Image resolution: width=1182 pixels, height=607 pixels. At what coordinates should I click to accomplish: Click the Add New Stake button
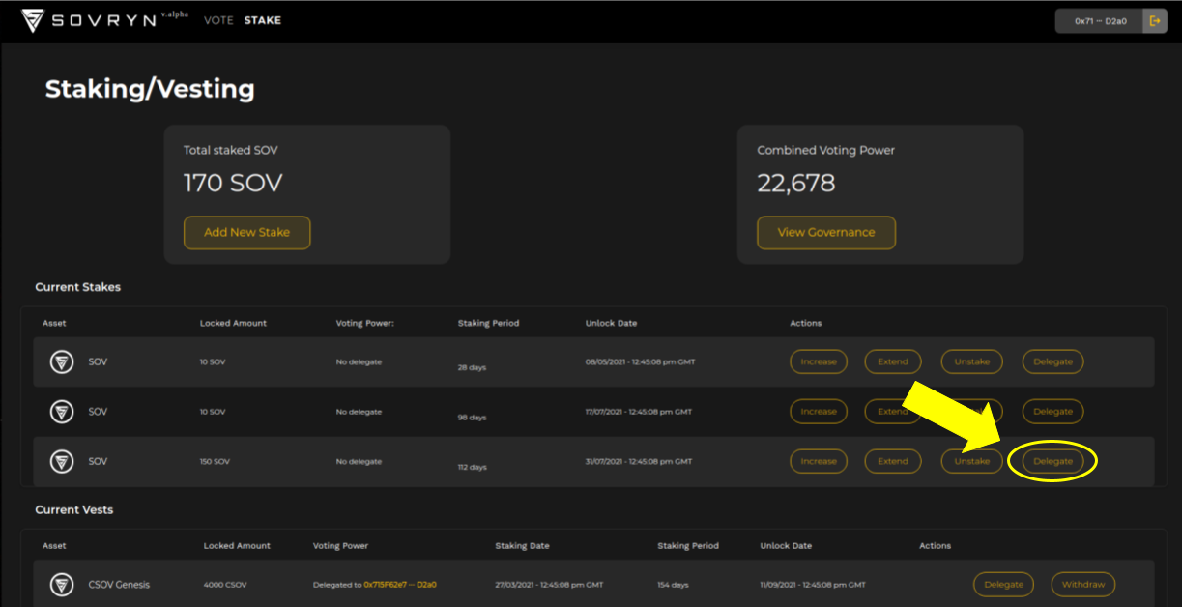point(247,233)
